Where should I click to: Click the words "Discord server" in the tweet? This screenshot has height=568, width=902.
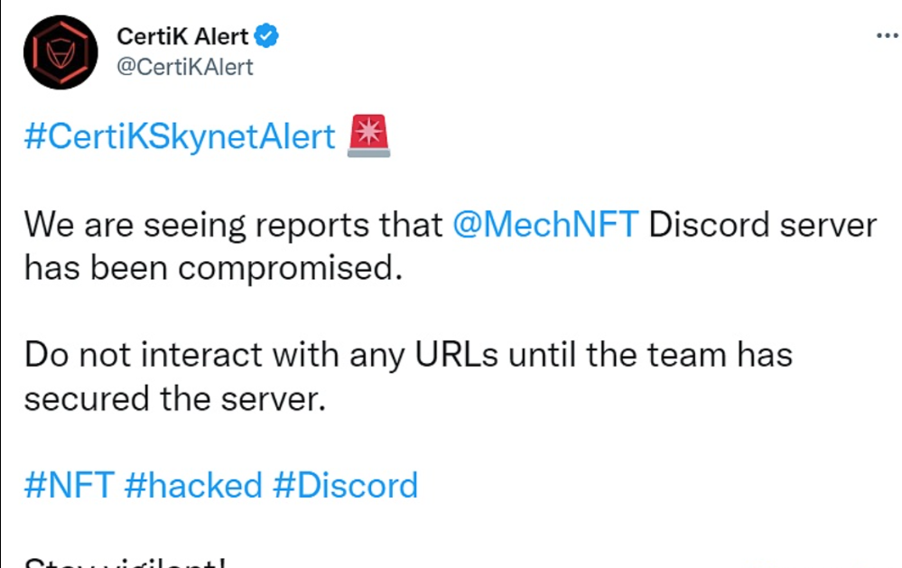[x=763, y=225]
